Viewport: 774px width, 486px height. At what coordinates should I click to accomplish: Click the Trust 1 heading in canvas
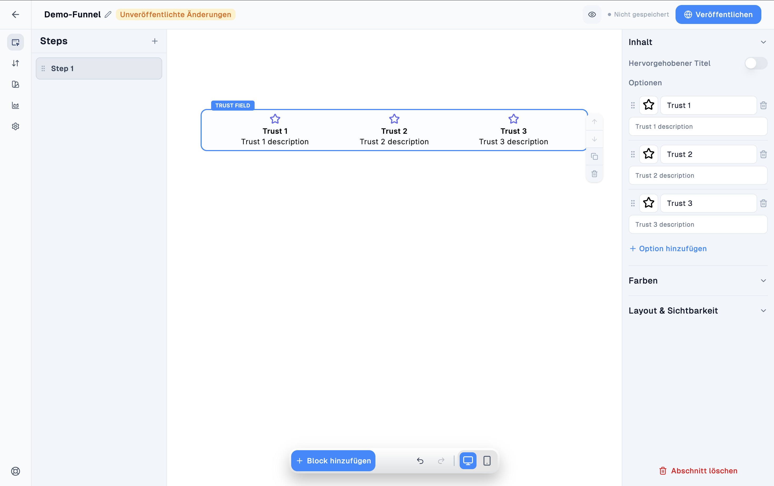pos(275,131)
